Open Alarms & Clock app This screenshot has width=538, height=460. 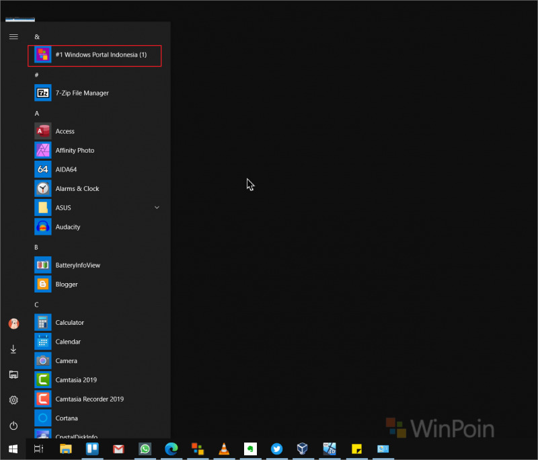97,189
